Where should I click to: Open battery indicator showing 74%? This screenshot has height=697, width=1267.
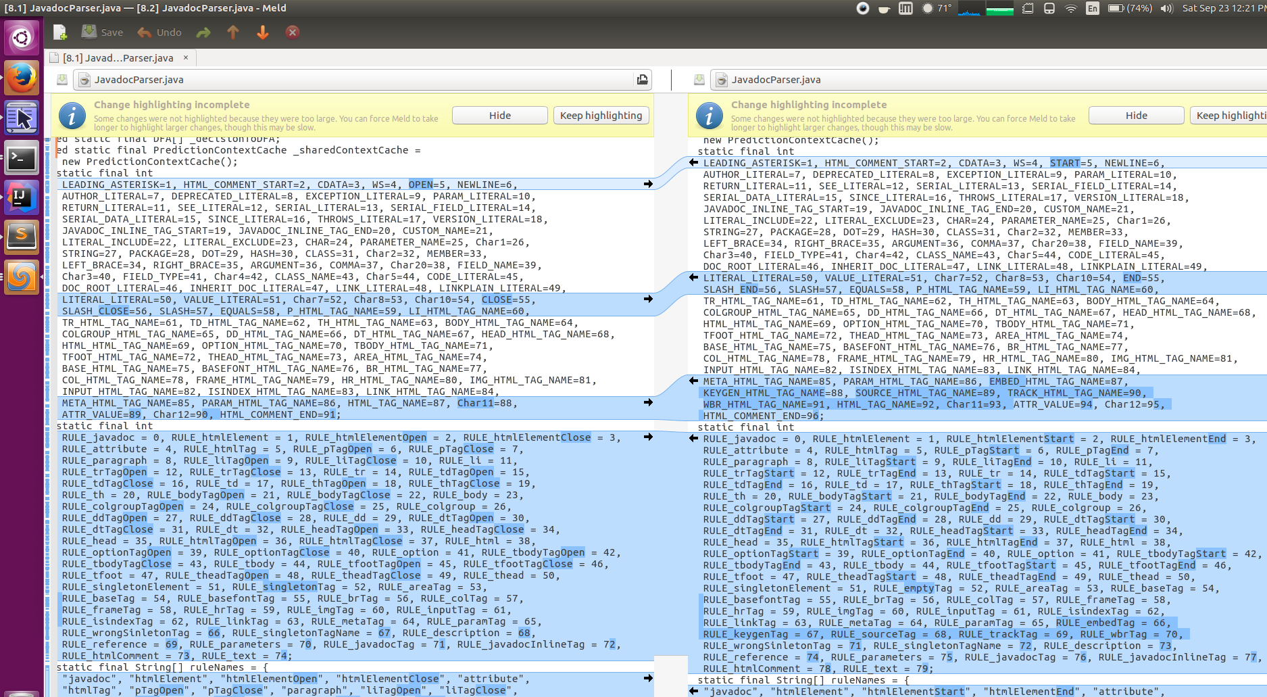(1130, 8)
